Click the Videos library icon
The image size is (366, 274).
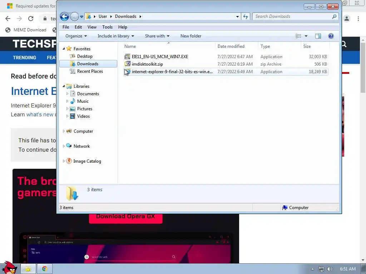73,116
